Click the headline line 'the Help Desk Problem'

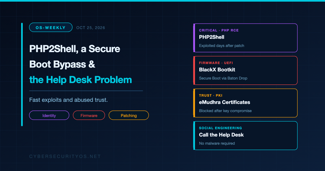click(x=80, y=80)
